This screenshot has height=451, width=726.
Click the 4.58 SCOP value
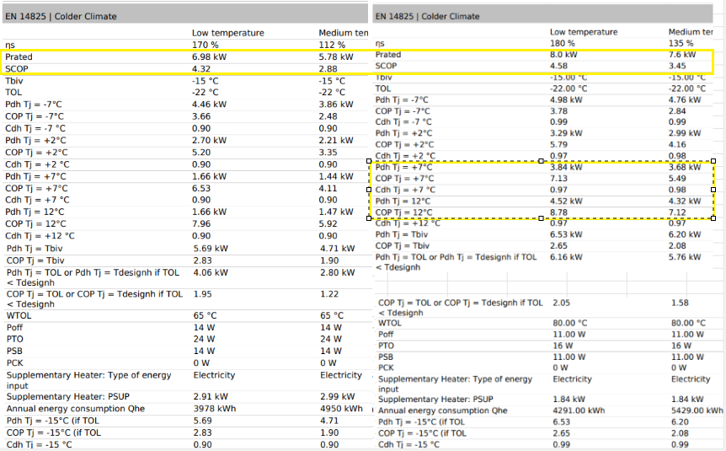pyautogui.click(x=559, y=66)
